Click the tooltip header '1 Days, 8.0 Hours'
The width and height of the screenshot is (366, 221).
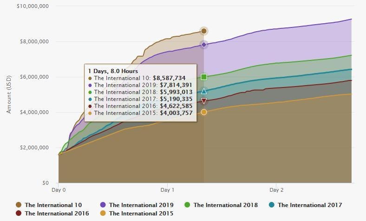coord(113,71)
